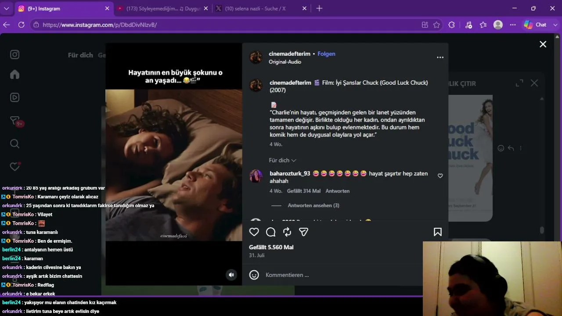Like the baharozturk_93 comment
Image resolution: width=562 pixels, height=316 pixels.
[x=440, y=176]
